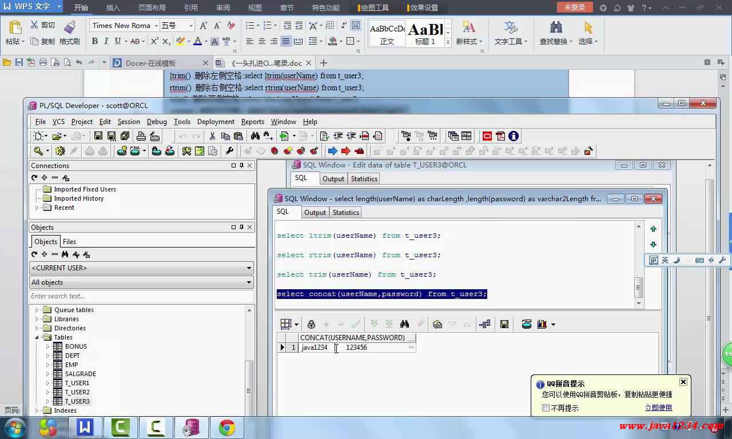Click superscript icon in WPS ribbon
The image size is (732, 439).
(x=154, y=41)
